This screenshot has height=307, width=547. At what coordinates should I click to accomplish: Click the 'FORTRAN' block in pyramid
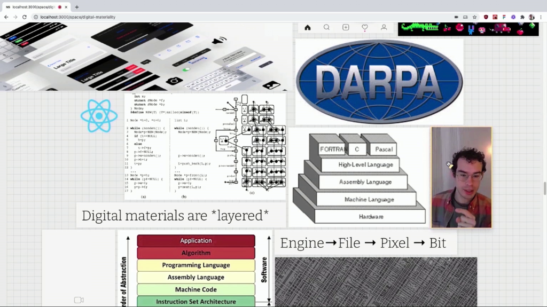pos(333,149)
